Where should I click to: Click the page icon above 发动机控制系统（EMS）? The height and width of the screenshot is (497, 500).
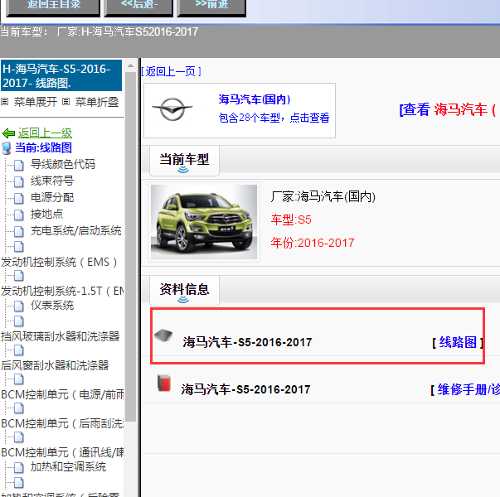pos(19,246)
